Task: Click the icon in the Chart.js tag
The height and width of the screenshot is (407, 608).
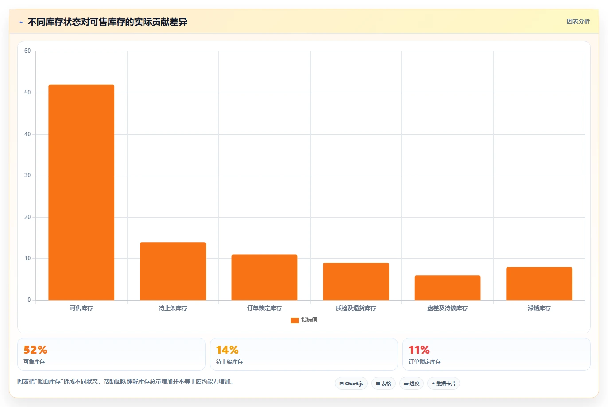Action: [x=342, y=384]
